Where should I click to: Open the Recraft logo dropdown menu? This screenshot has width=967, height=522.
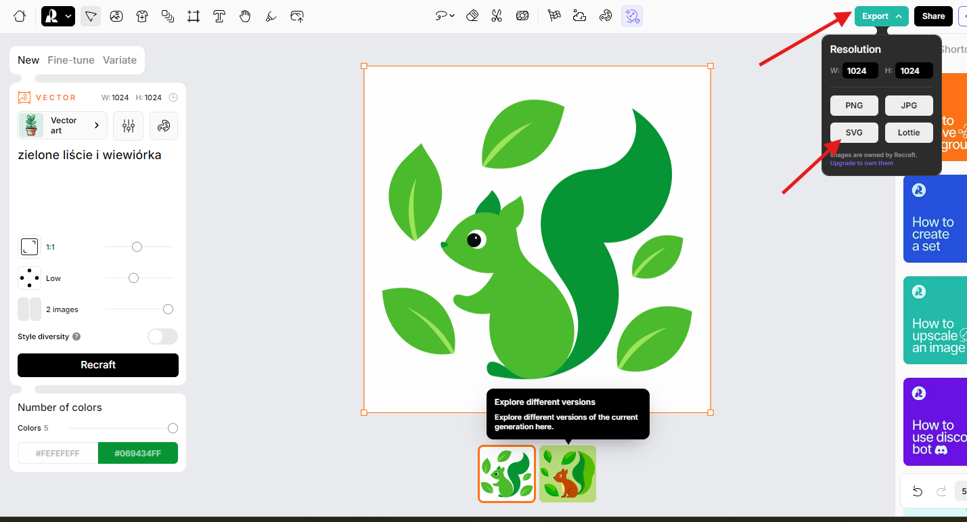point(58,16)
